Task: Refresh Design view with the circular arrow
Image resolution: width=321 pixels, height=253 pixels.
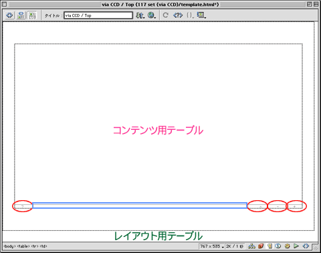Action: (165, 15)
